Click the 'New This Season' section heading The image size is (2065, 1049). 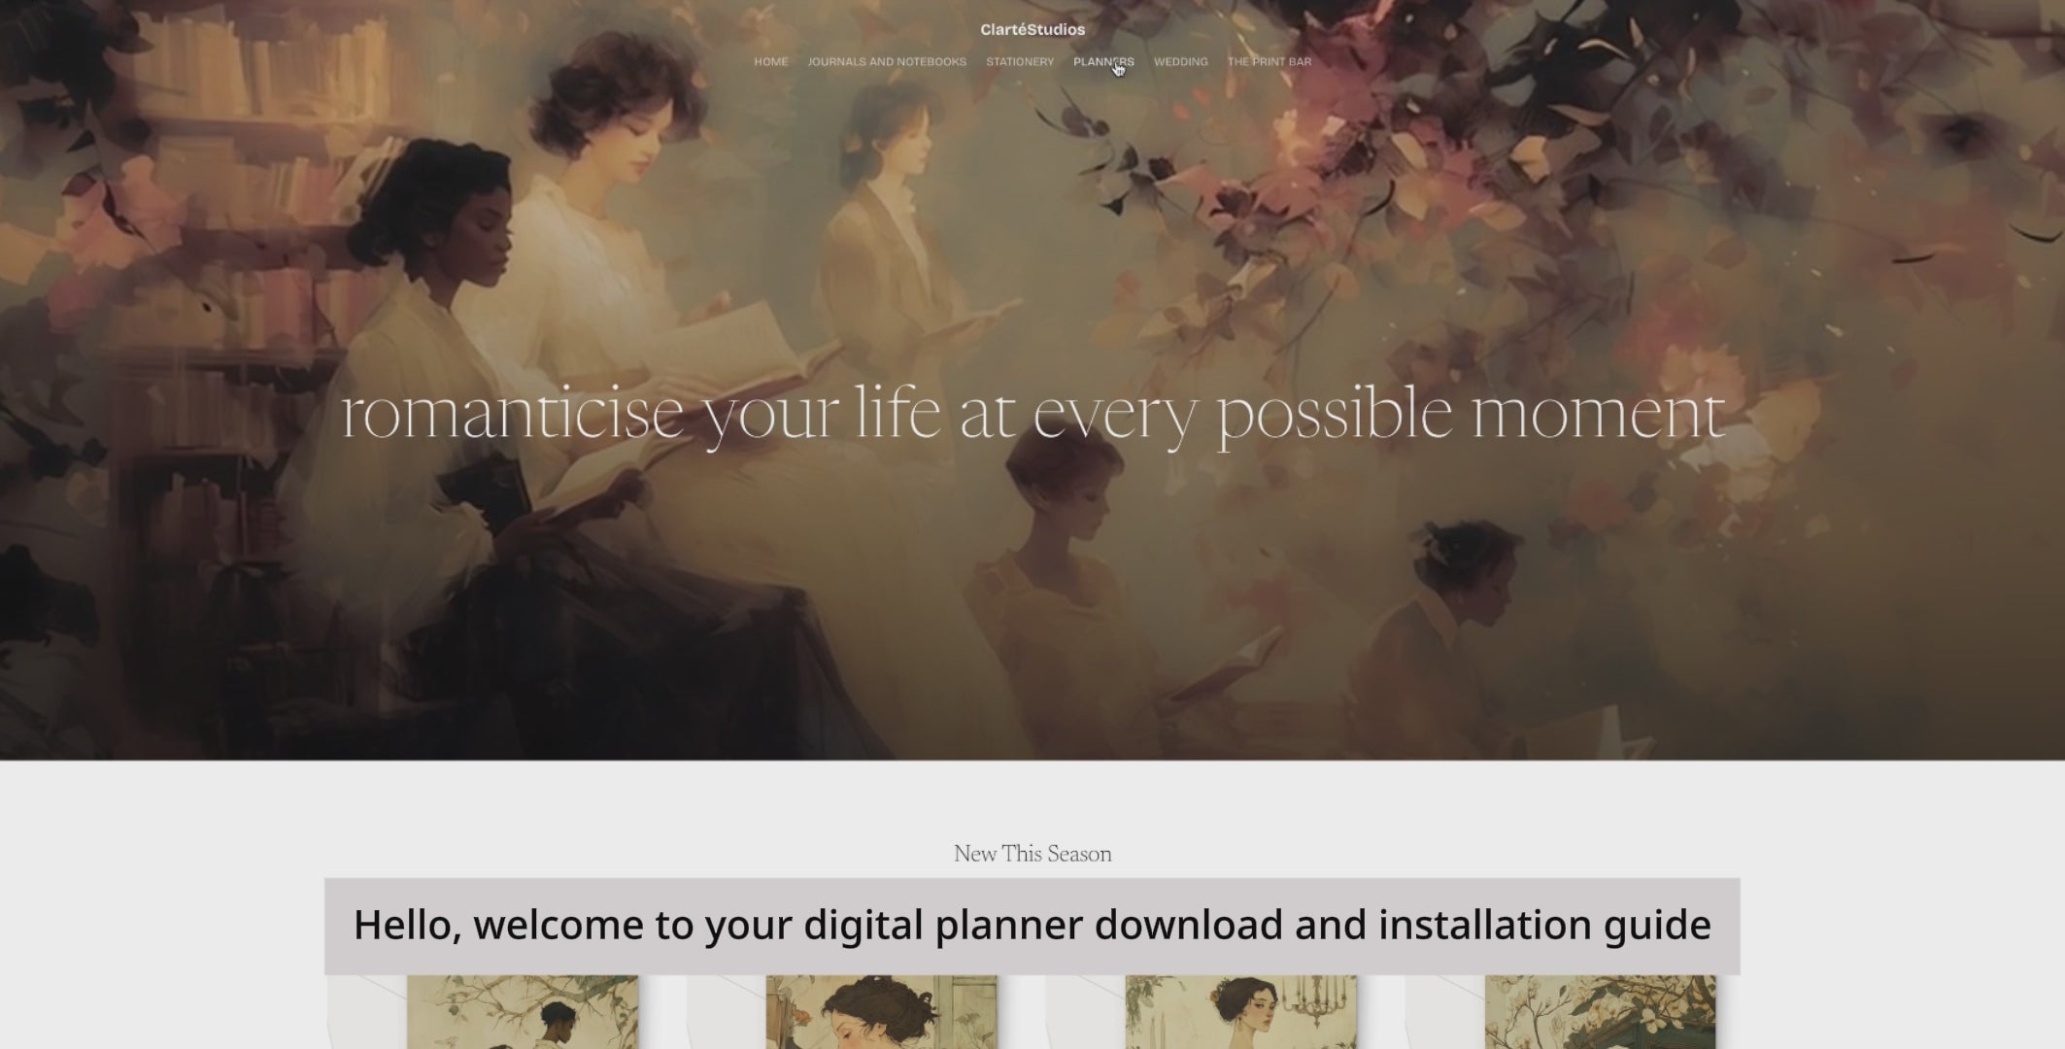pos(1032,854)
